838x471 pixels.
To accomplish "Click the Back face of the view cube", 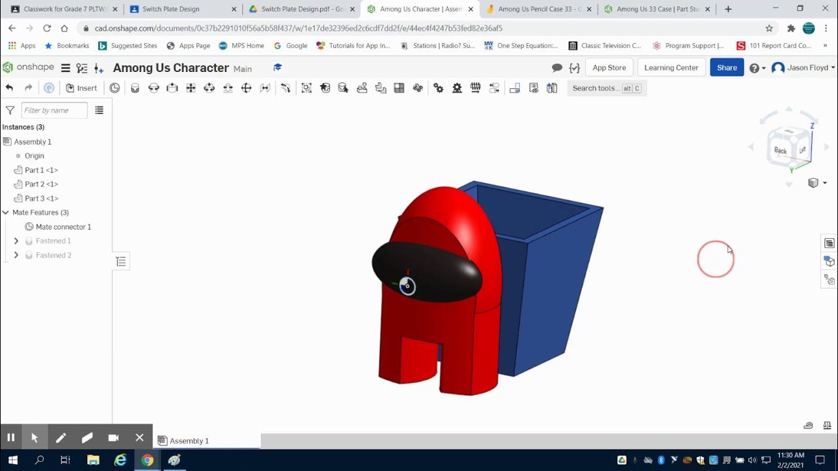I will (x=780, y=150).
